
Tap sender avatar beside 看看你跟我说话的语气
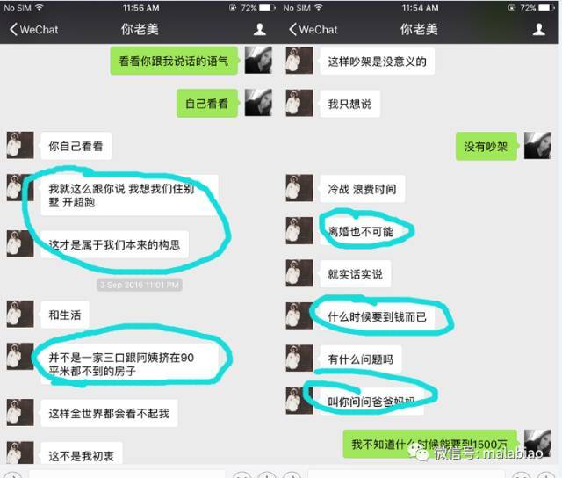tap(258, 61)
